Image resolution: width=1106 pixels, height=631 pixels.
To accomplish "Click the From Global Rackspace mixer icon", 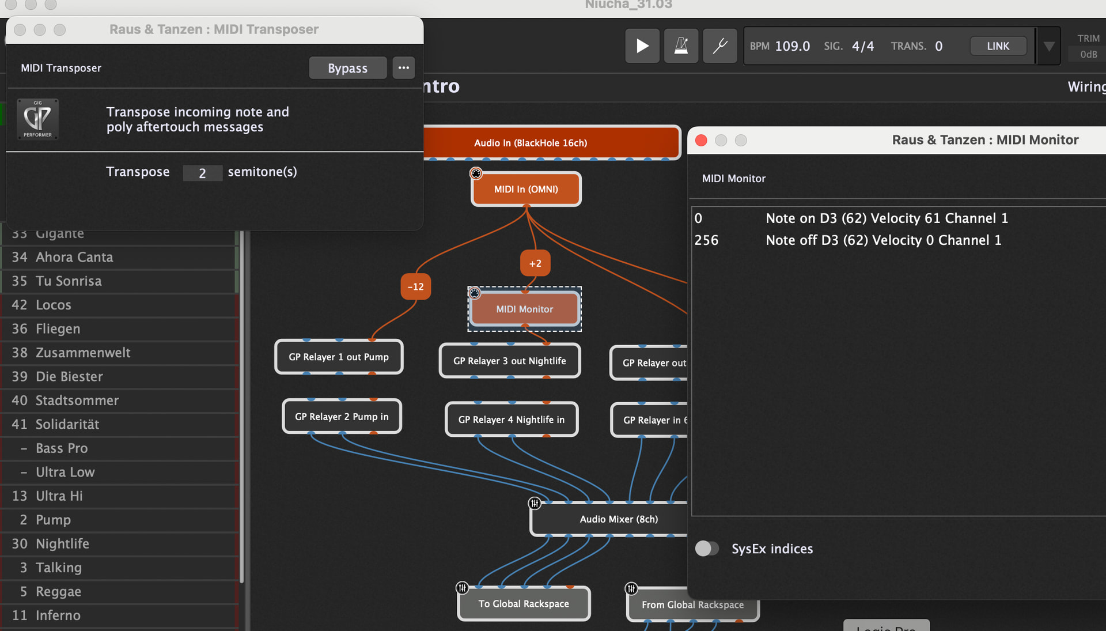I will 631,588.
